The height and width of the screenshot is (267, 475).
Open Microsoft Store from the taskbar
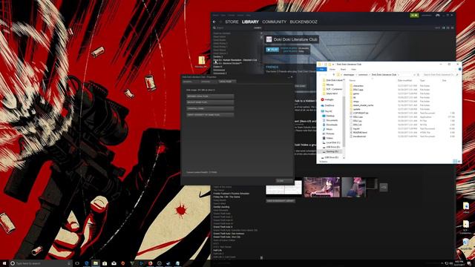(x=105, y=263)
